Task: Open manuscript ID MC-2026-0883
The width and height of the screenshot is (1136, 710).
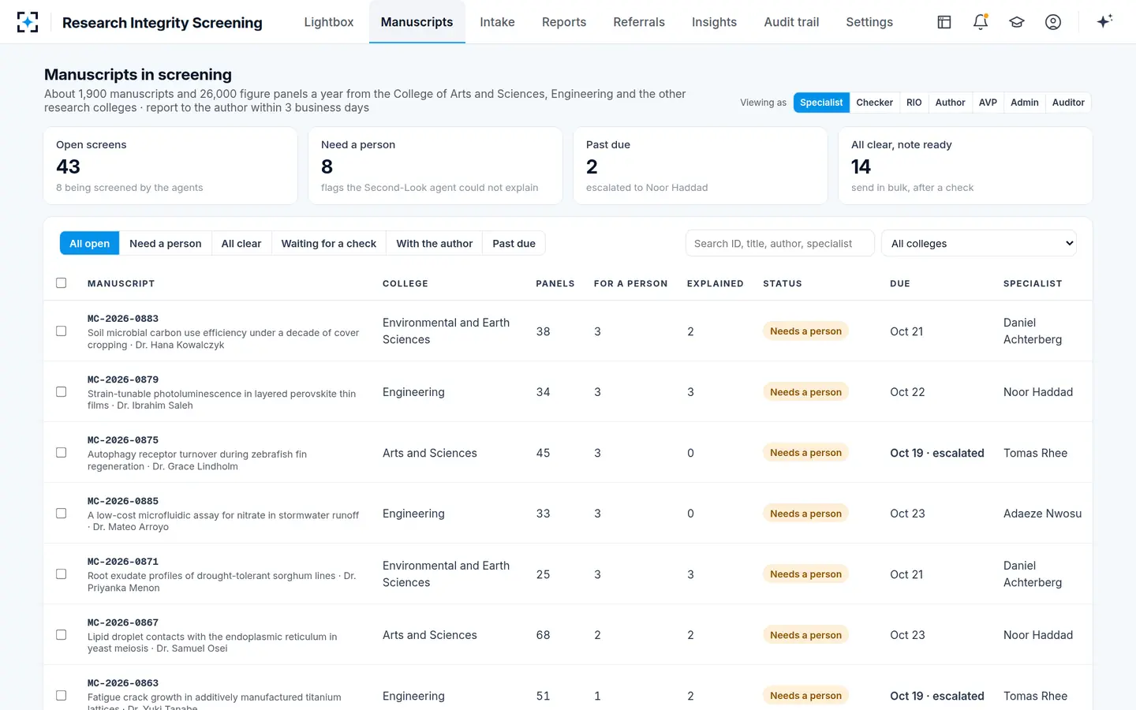Action: click(x=123, y=319)
